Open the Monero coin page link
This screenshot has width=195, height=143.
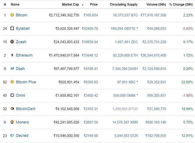point(22,122)
